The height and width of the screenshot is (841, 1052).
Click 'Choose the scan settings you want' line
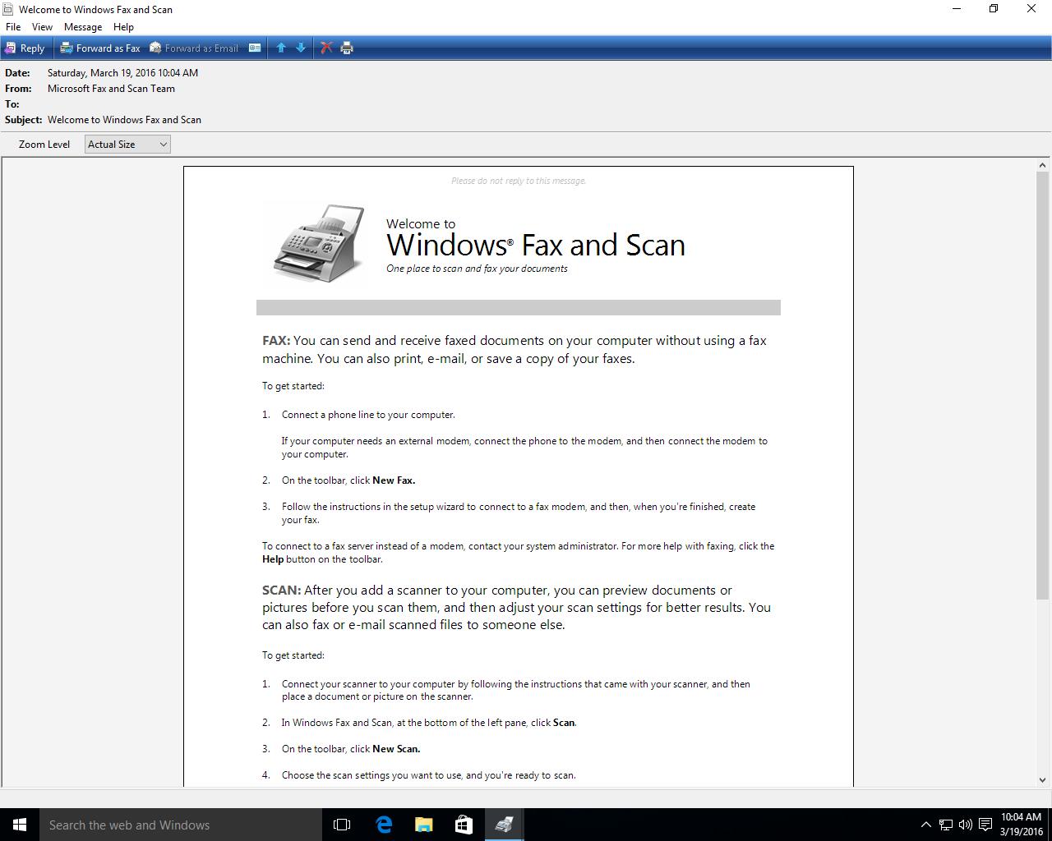429,775
